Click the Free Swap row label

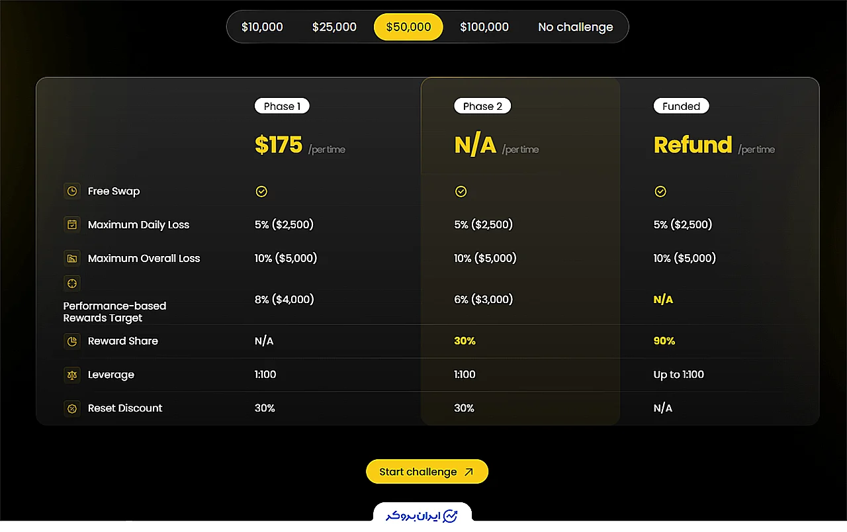coord(114,191)
